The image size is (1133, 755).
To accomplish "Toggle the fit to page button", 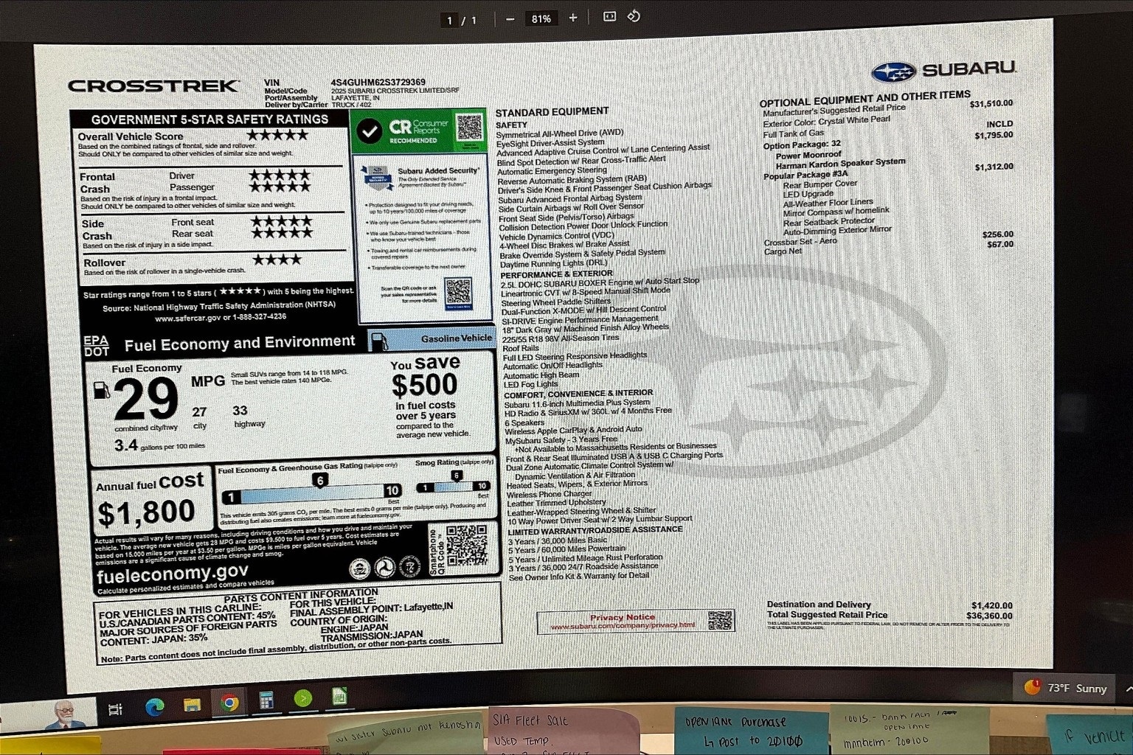I will pos(609,17).
